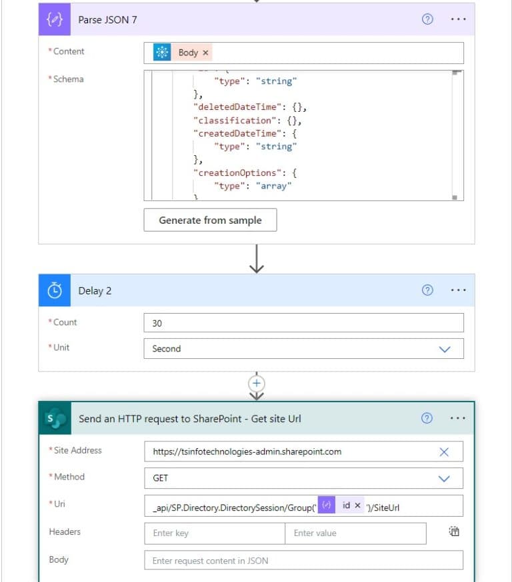Click the Uri field
Screen dimensions: 512x582
[x=303, y=505]
